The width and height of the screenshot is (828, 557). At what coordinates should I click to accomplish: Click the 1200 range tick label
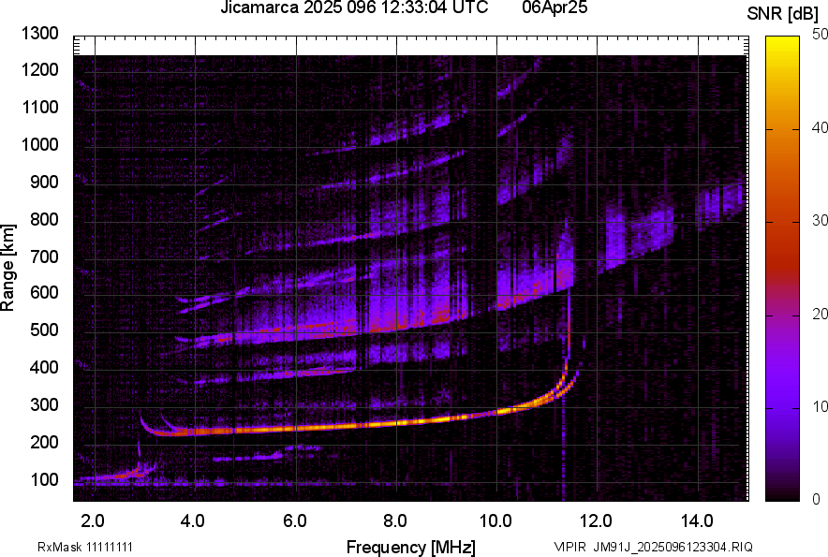39,69
